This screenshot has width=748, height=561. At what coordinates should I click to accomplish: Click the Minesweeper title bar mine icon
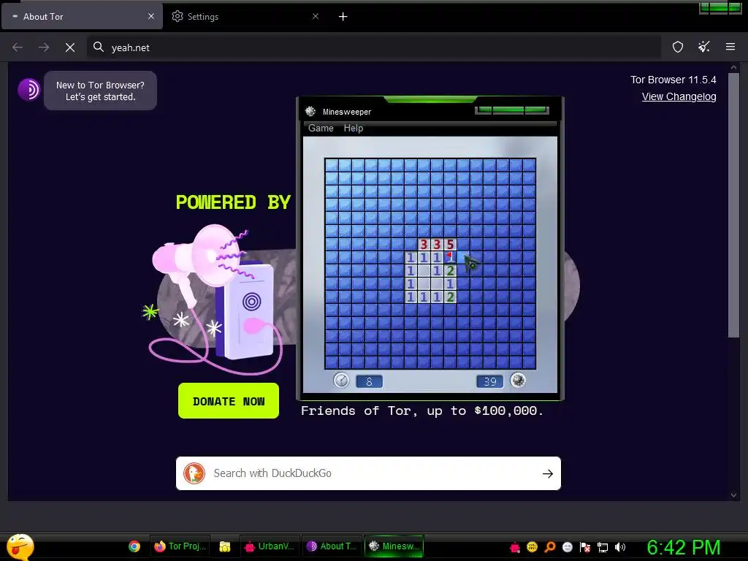coord(310,111)
